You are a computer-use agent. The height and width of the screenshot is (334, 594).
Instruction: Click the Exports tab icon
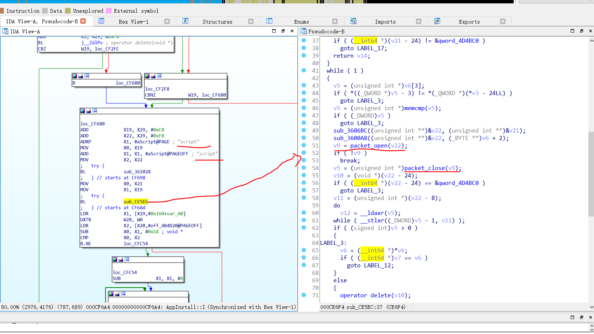click(437, 21)
